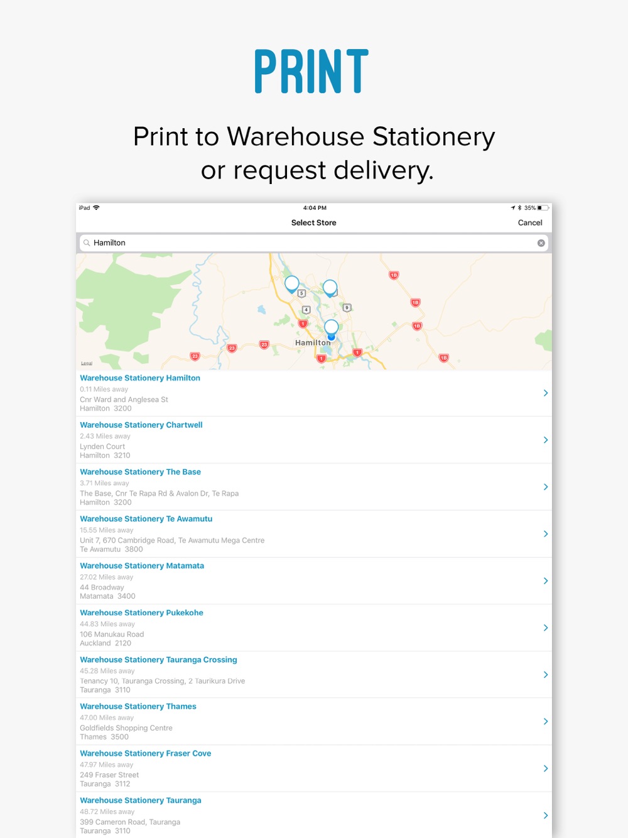Click Cnr Ward and Anglesea St address
This screenshot has height=838, width=628.
[x=124, y=400]
